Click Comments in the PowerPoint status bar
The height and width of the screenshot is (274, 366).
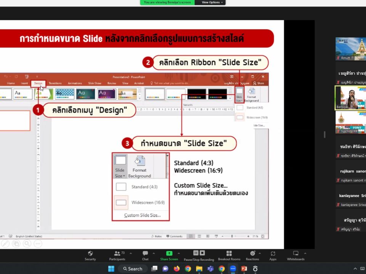174,236
